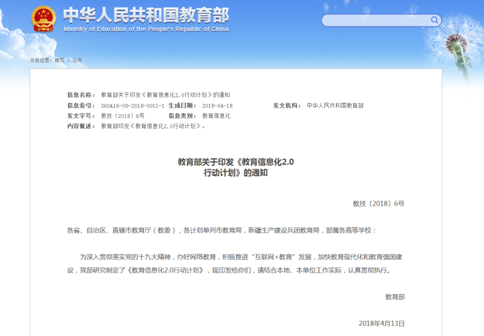Click the date 2018年4月13日
The image size is (484, 336).
coord(382,323)
